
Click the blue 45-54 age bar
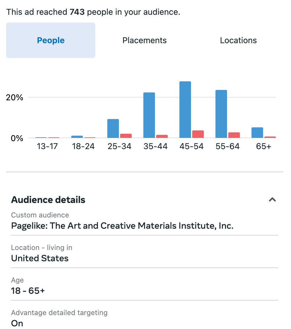click(185, 109)
